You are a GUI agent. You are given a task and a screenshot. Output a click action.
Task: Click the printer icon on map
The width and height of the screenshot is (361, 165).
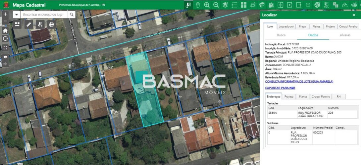point(52,24)
